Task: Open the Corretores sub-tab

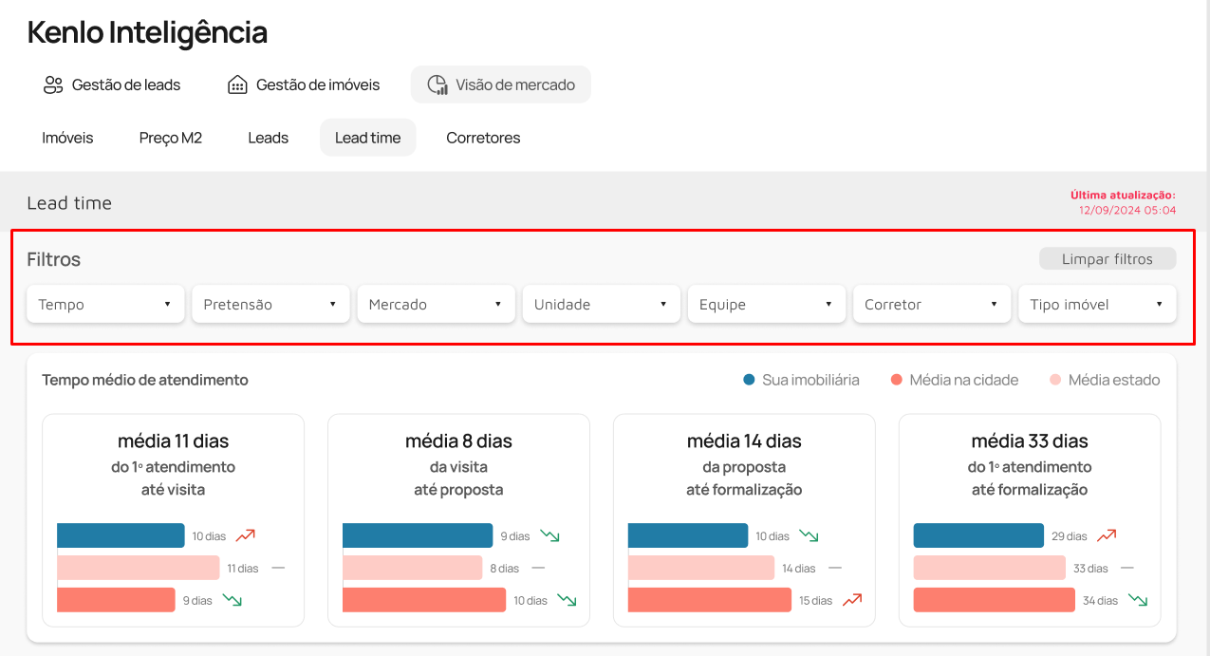Action: [483, 138]
